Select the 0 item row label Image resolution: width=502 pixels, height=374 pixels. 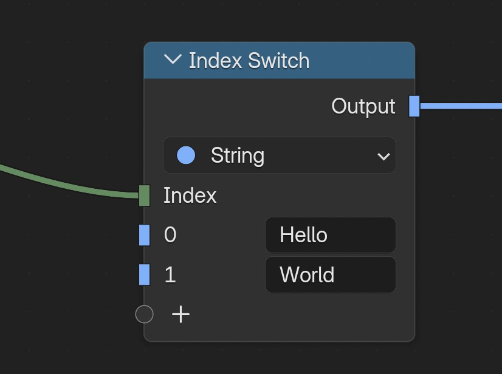point(170,235)
